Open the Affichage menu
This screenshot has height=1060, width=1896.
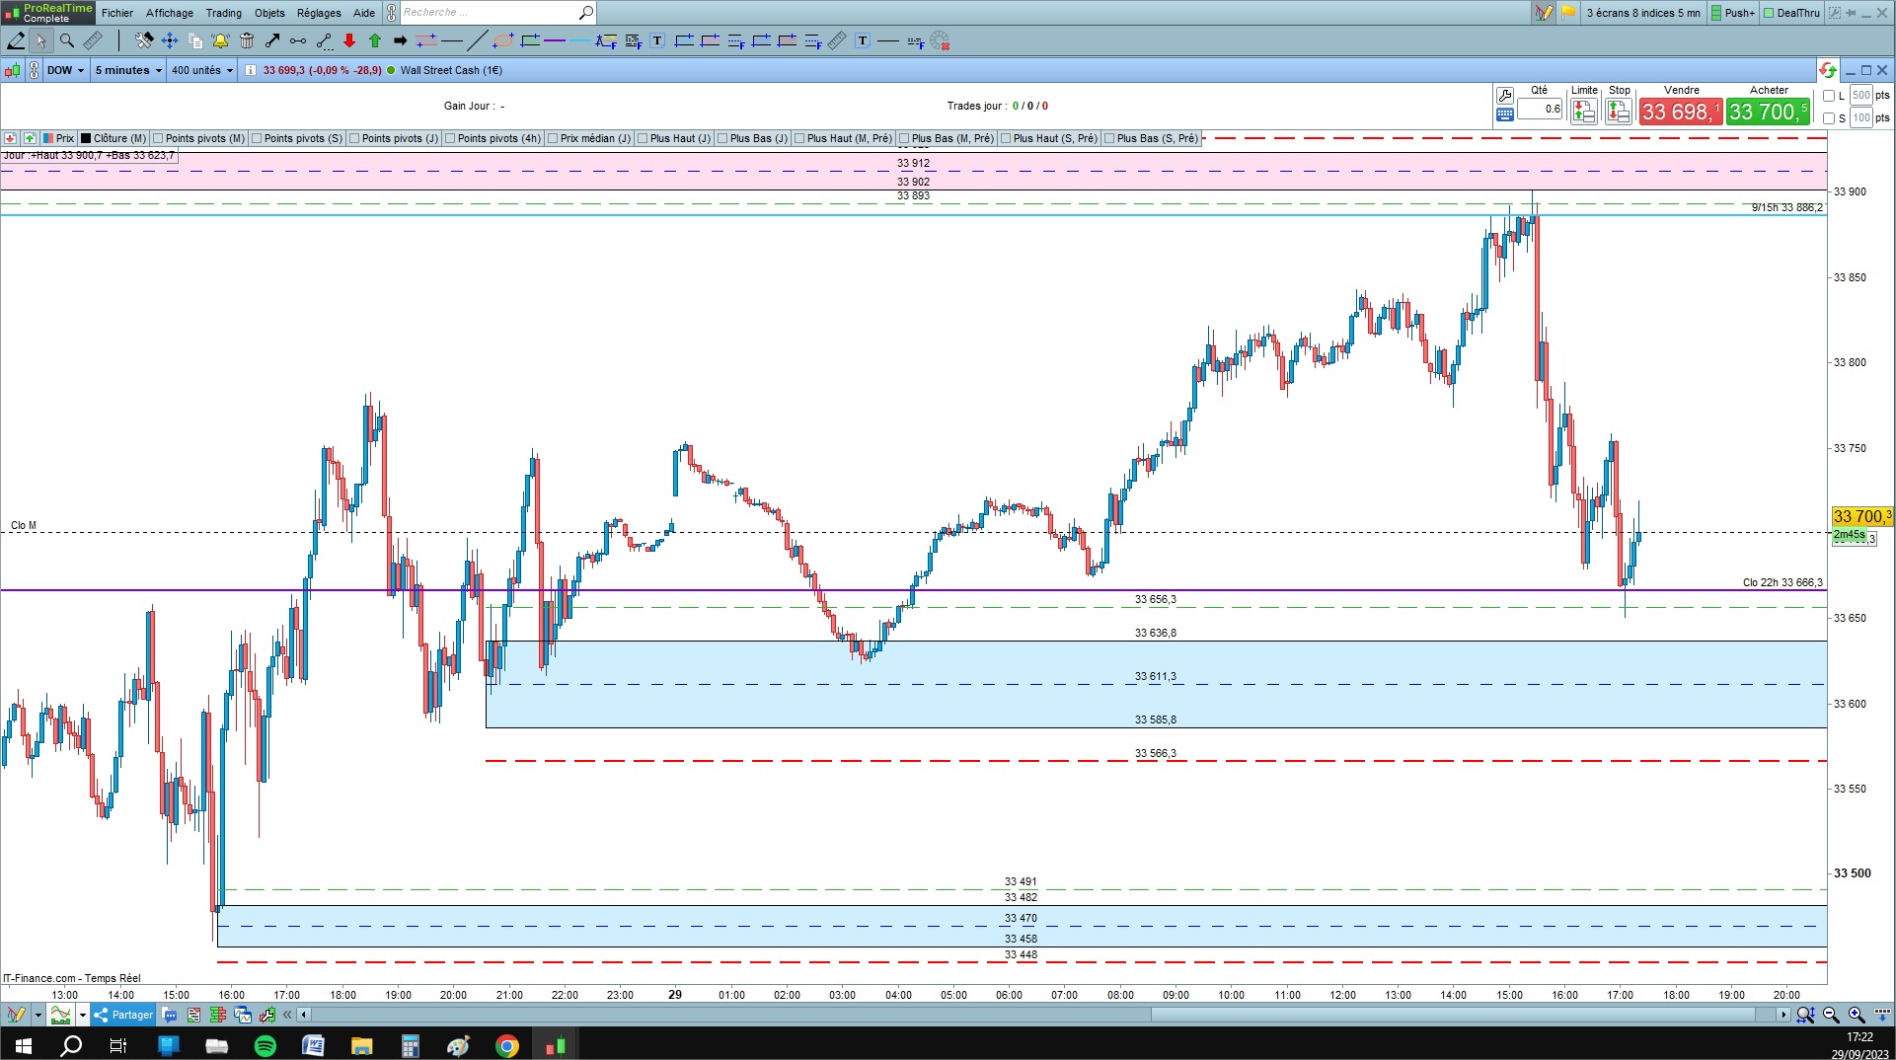(x=170, y=13)
